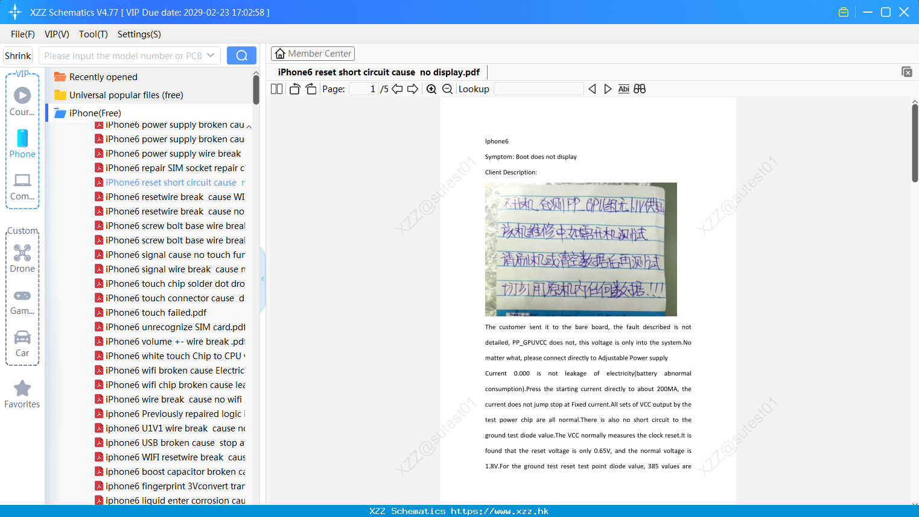Open iPhone6 repair SIM socket file
The image size is (919, 517).
pyautogui.click(x=170, y=168)
